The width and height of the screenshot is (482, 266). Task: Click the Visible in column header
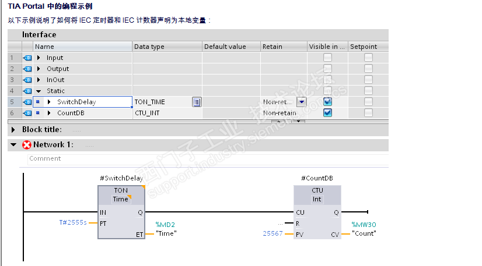328,47
